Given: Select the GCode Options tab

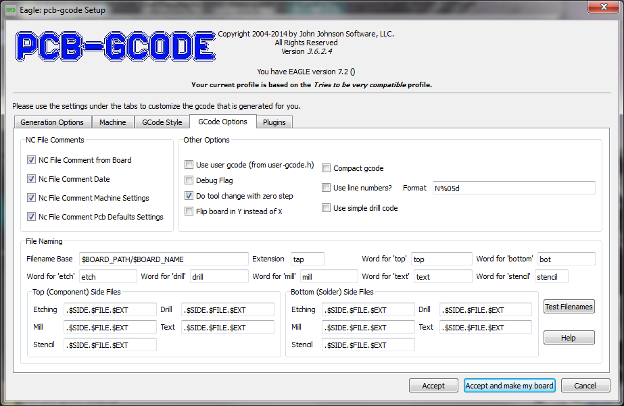Looking at the screenshot, I should [222, 122].
